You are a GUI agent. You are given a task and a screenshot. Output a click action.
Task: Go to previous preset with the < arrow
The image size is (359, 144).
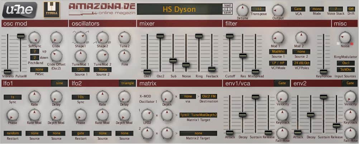coord(225,9)
